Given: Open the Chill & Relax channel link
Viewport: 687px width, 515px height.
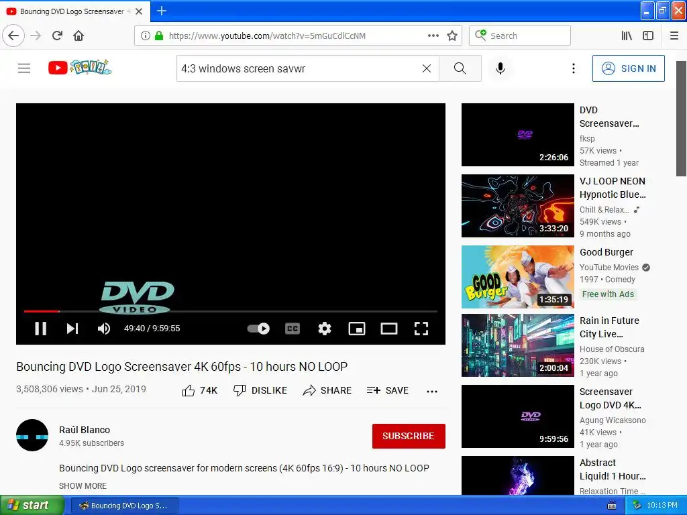Looking at the screenshot, I should tap(604, 209).
